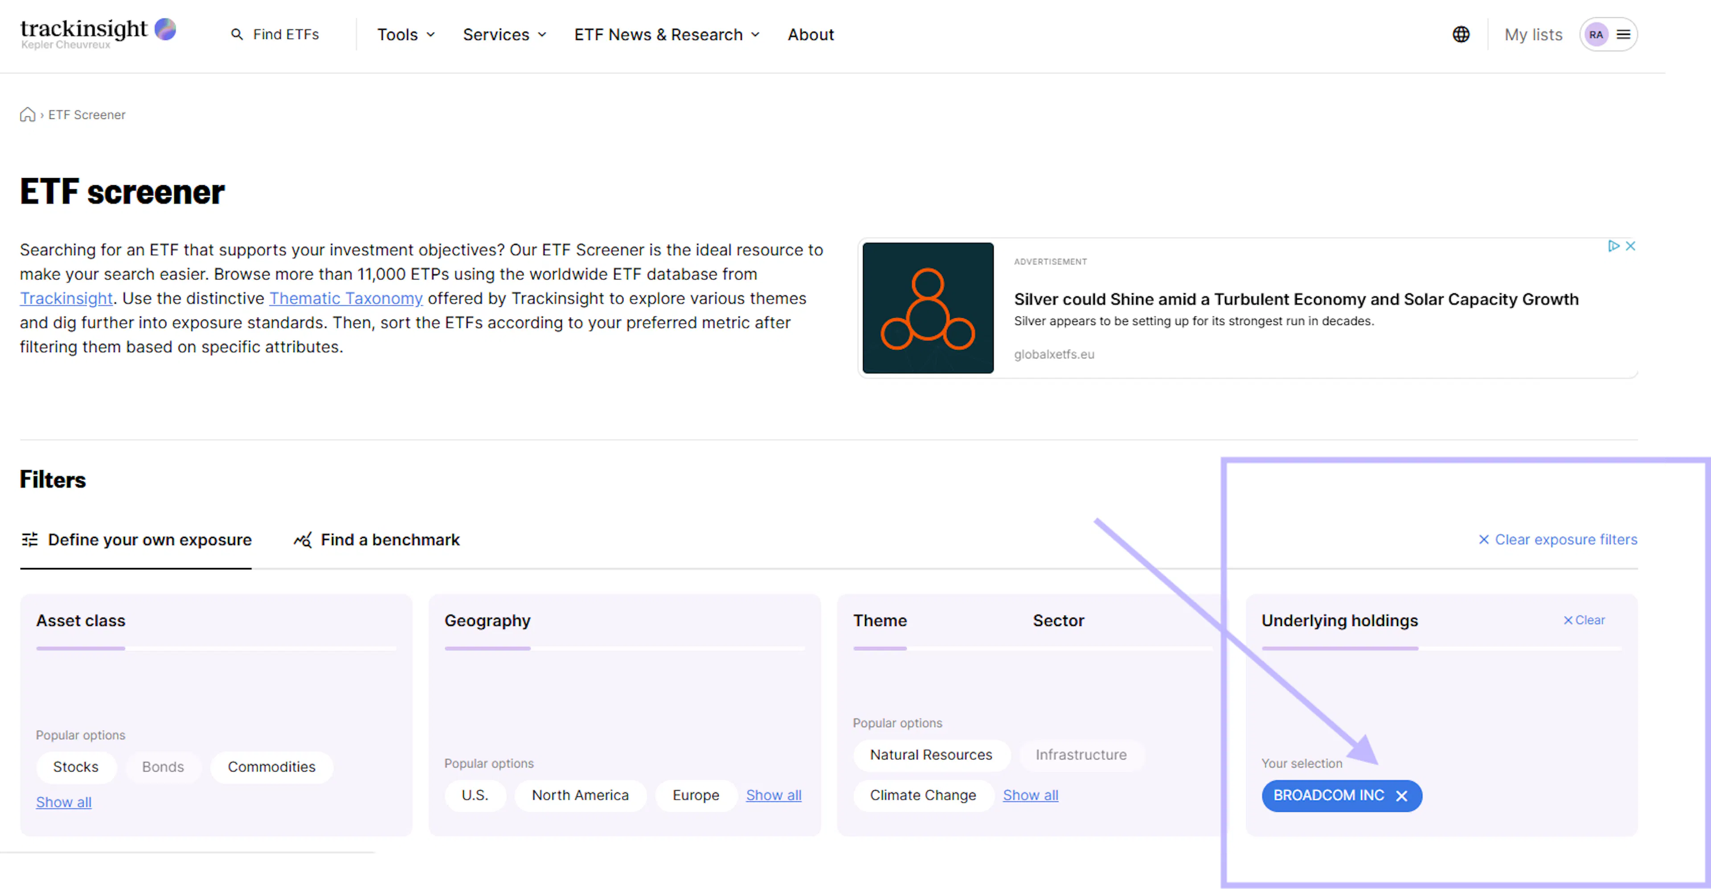Open the Thematic Taxonomy link
Viewport: 1711px width, 889px height.
pyautogui.click(x=345, y=299)
